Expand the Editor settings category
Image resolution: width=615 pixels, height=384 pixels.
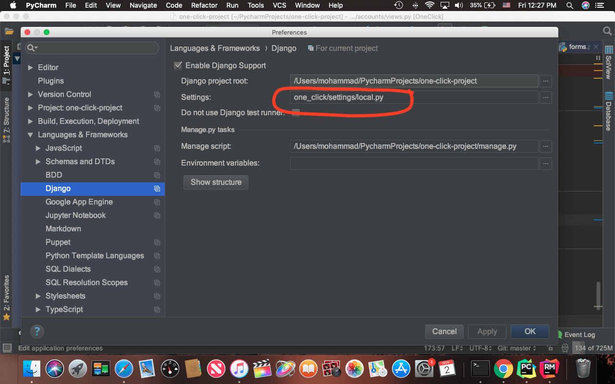click(x=31, y=68)
